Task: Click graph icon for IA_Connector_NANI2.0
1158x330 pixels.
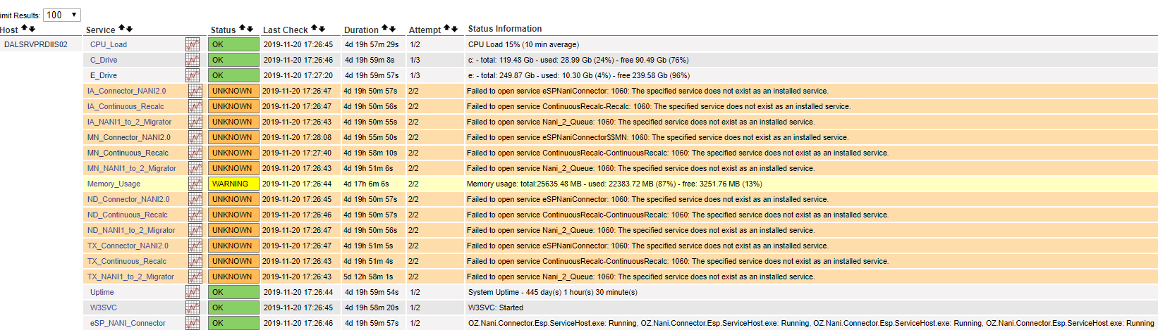Action: point(195,91)
